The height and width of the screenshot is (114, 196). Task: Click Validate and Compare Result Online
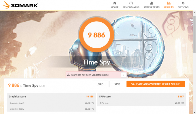[155, 84]
